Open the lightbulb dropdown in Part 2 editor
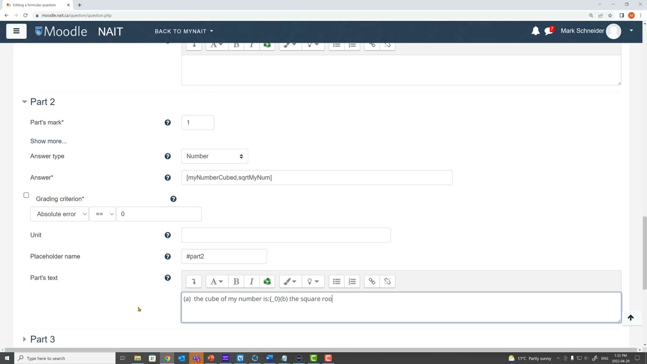647x364 pixels. pos(312,282)
